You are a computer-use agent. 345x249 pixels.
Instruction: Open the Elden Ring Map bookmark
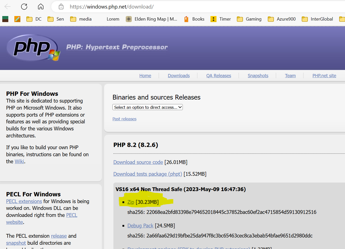click(151, 19)
